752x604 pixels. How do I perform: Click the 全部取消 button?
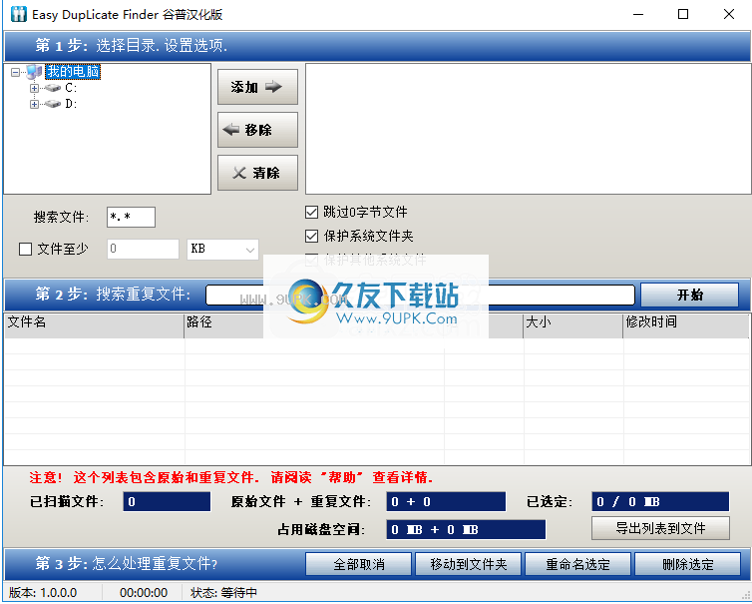point(359,564)
